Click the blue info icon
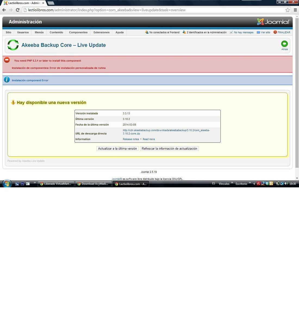299x322 pixels. pos(7,80)
